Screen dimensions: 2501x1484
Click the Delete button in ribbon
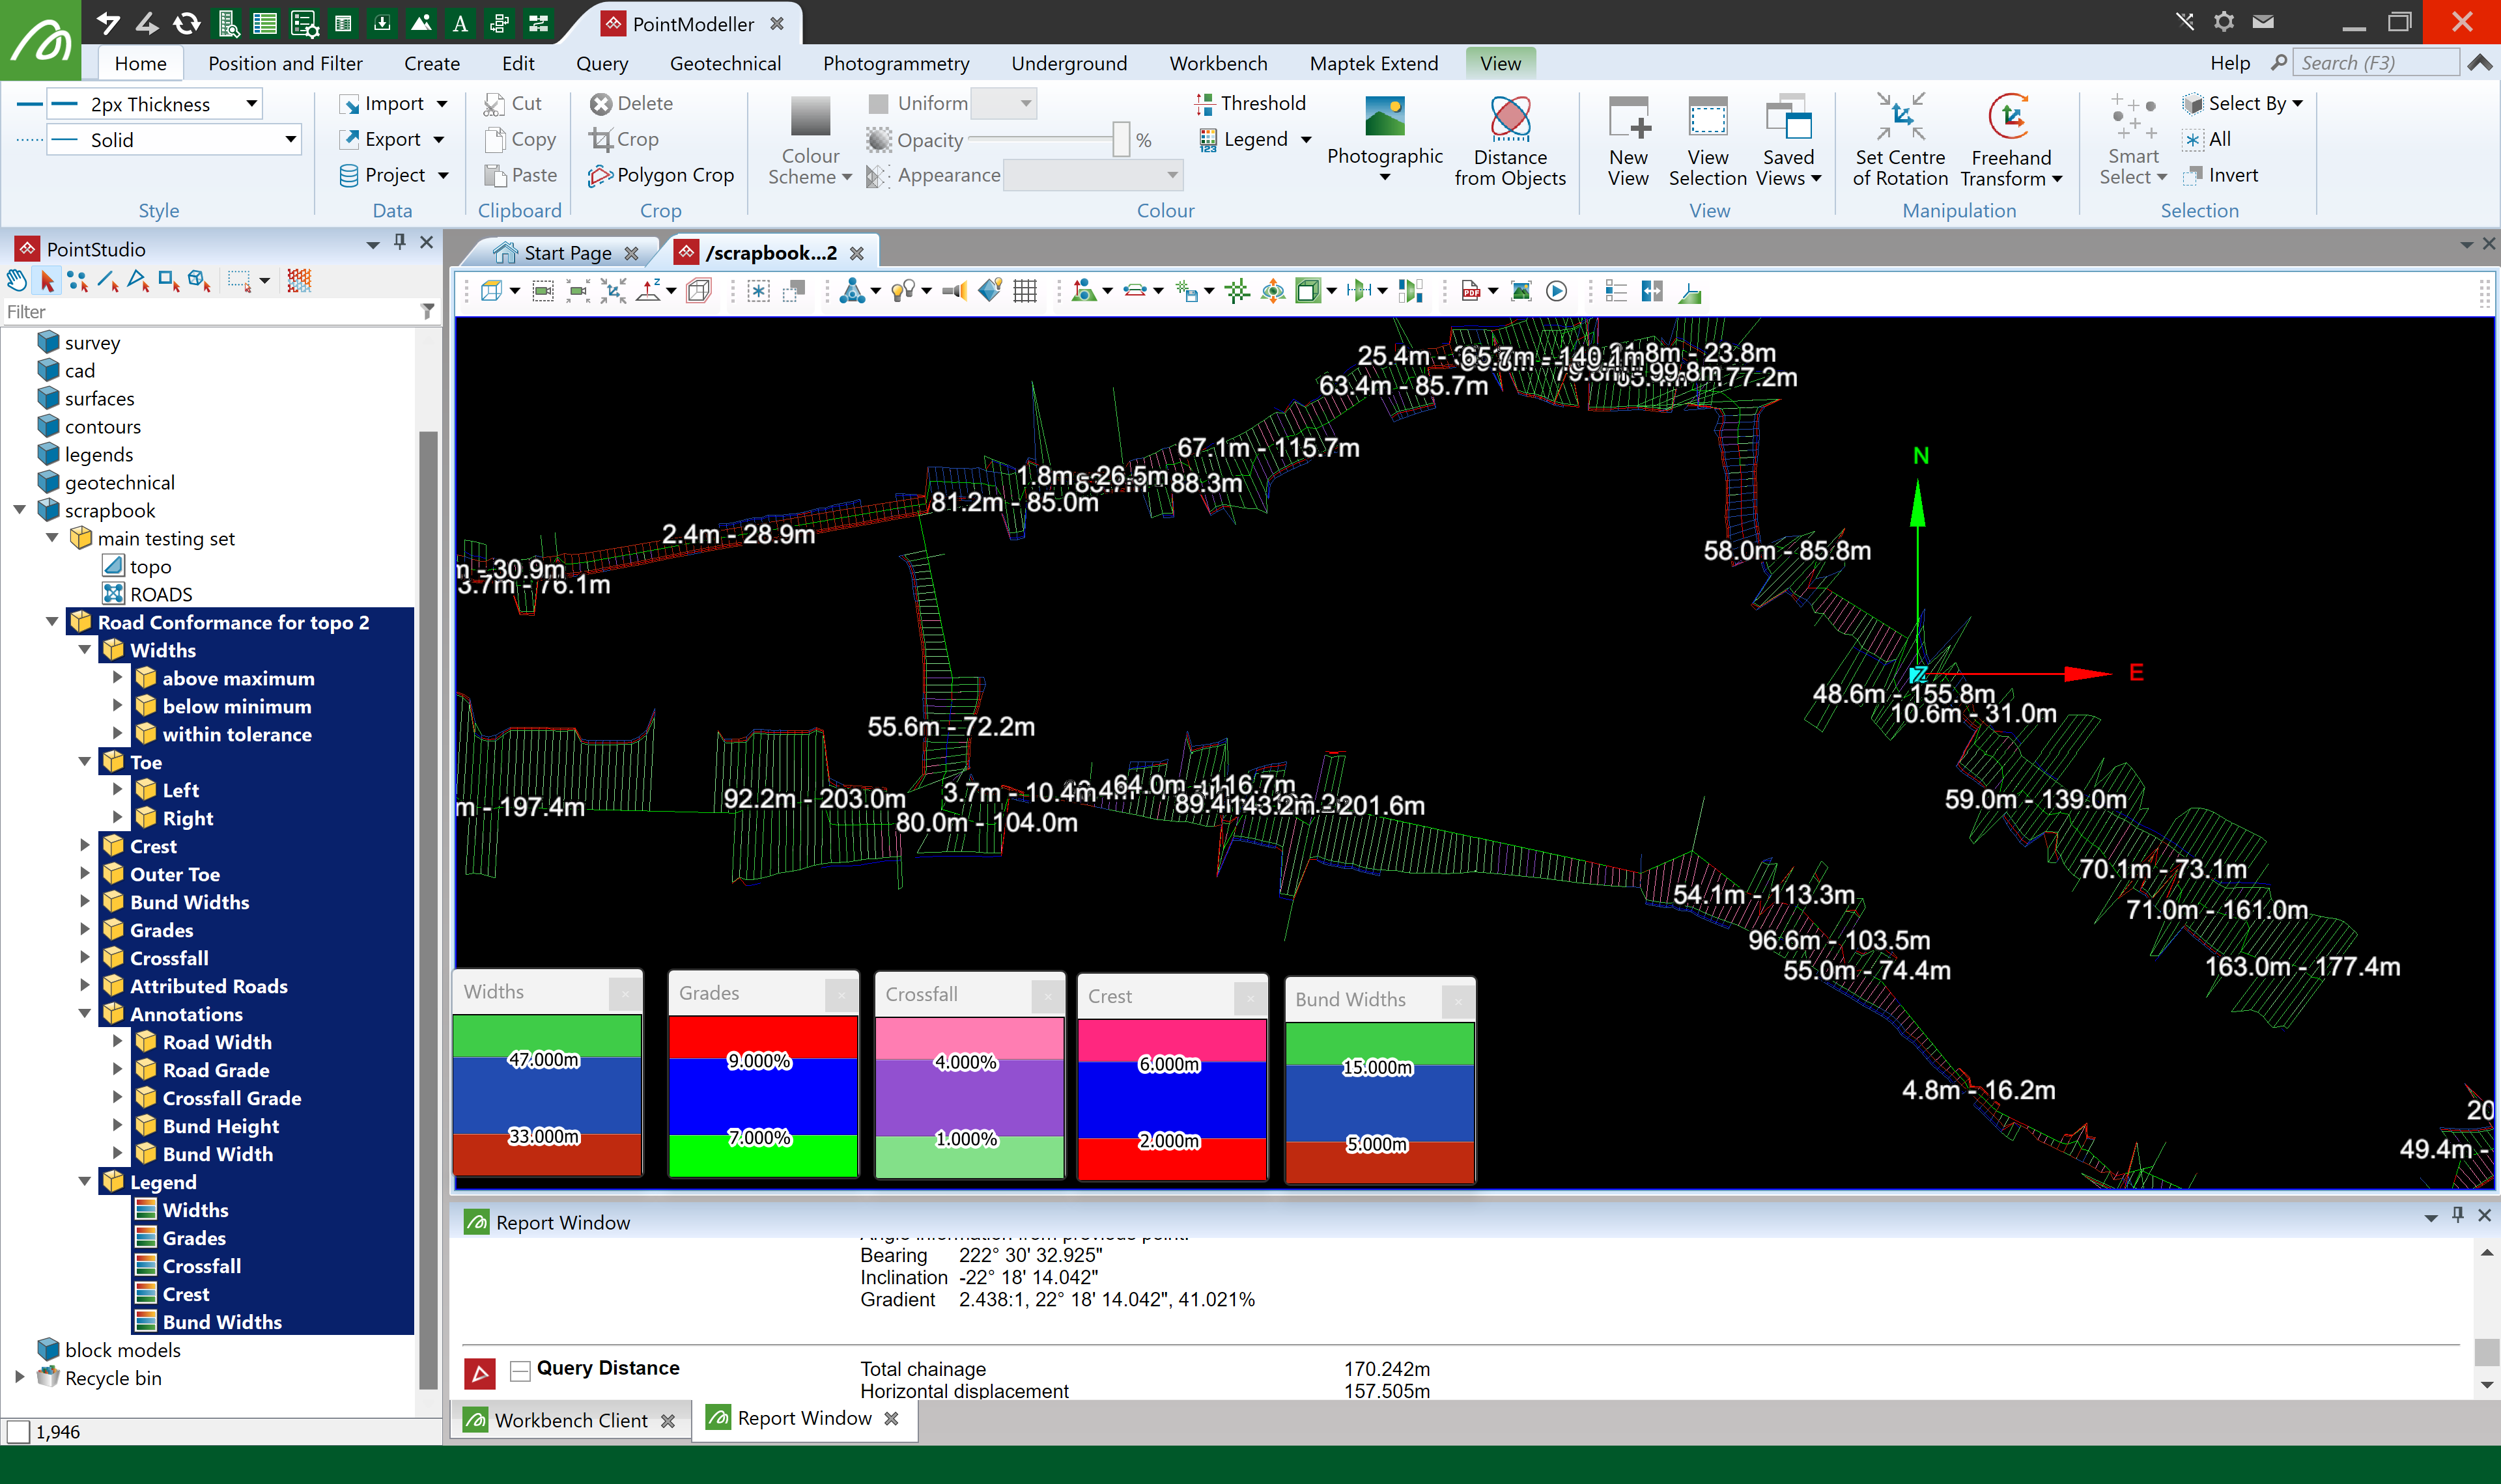click(x=630, y=103)
